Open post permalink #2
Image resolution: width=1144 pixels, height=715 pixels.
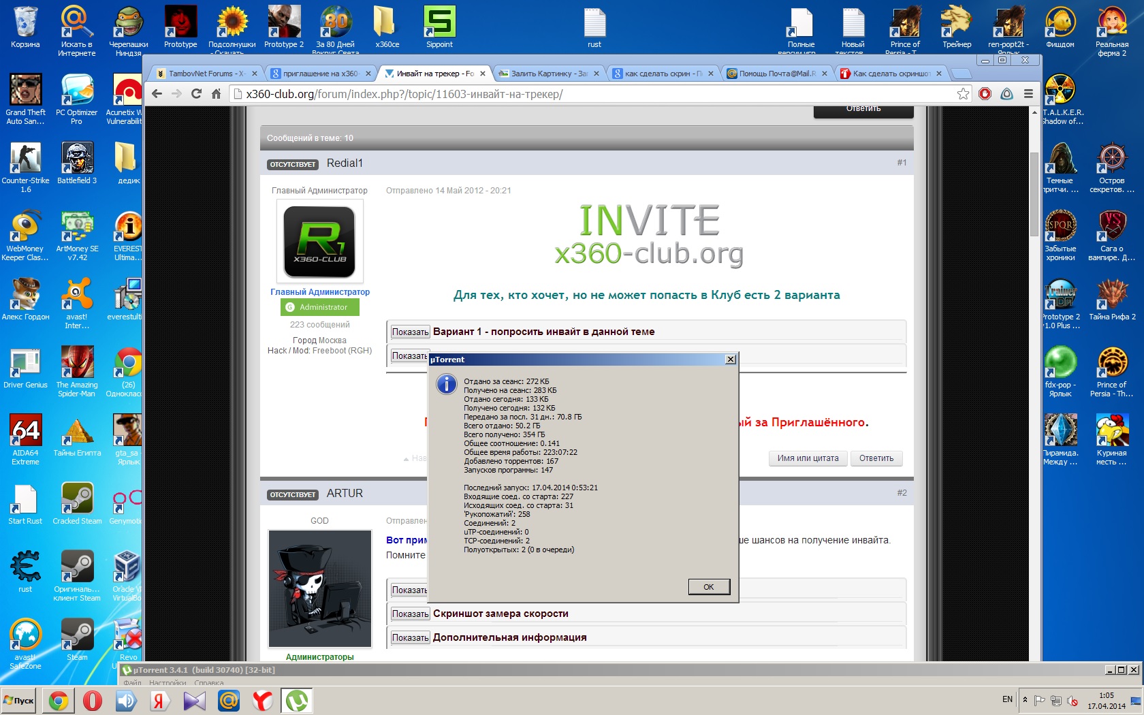coord(902,493)
